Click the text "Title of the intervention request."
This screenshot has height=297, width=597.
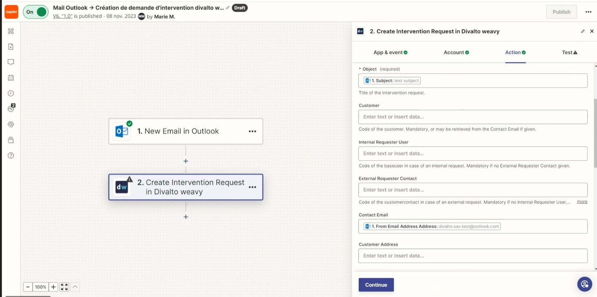pyautogui.click(x=392, y=93)
